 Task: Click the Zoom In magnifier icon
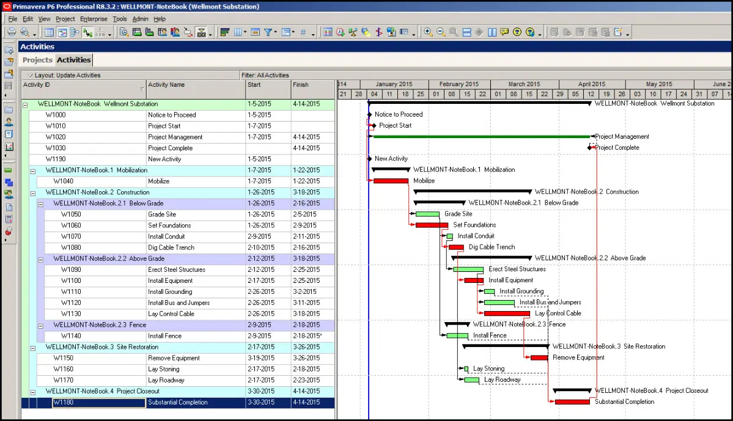click(x=428, y=32)
